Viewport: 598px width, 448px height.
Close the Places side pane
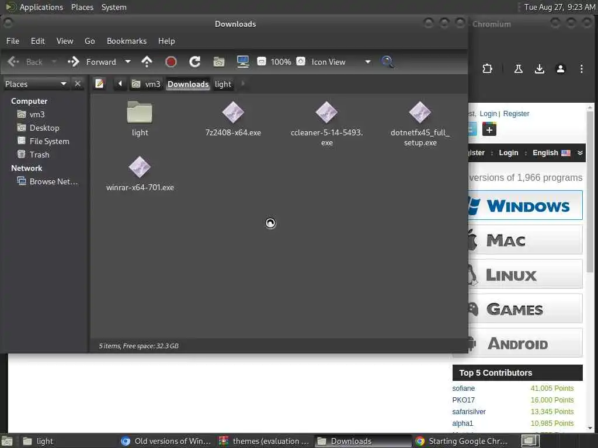point(78,84)
